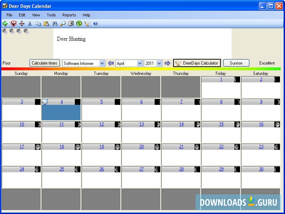Go to next month with right arrow

pos(167,63)
